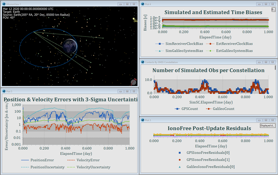Viewport: 278px width, 175px height.
Task: Select the EstReceiverClockBias legend entry
Action: [x=229, y=44]
